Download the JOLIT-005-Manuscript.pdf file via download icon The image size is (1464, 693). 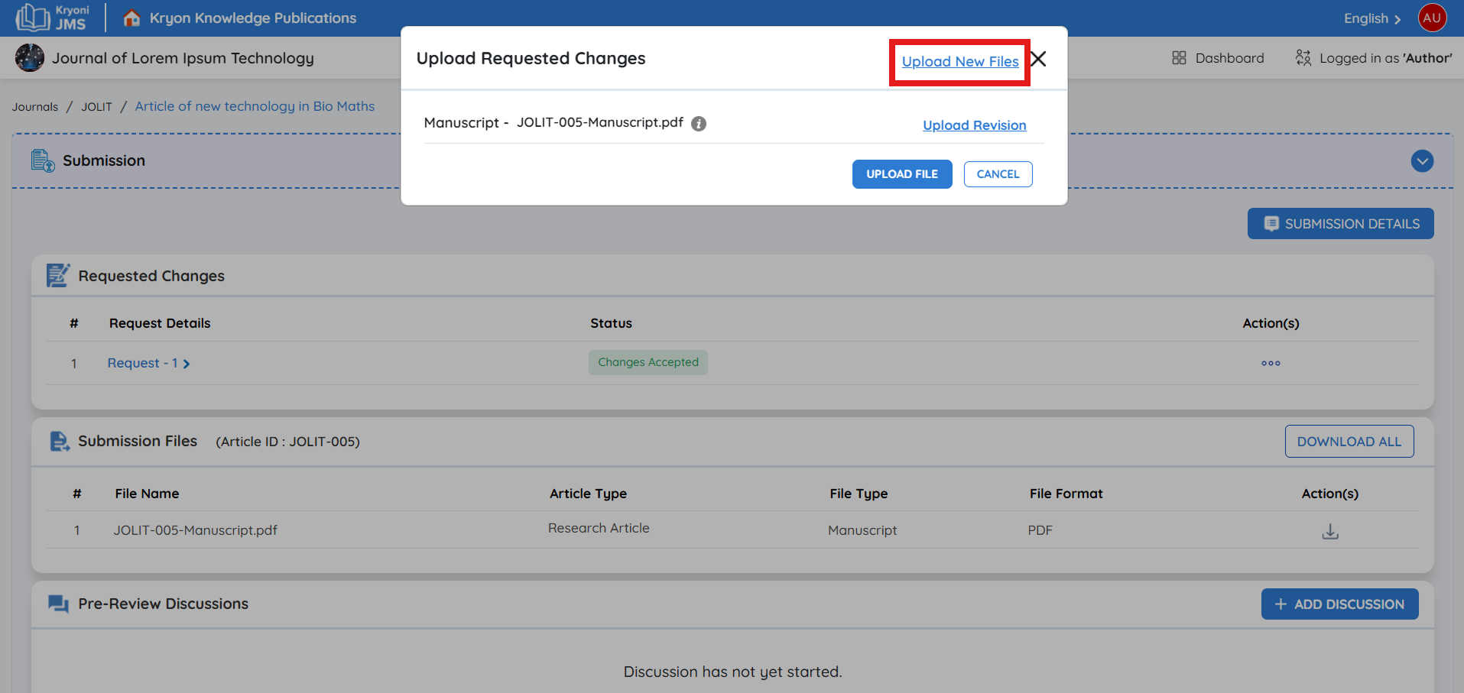pos(1329,531)
